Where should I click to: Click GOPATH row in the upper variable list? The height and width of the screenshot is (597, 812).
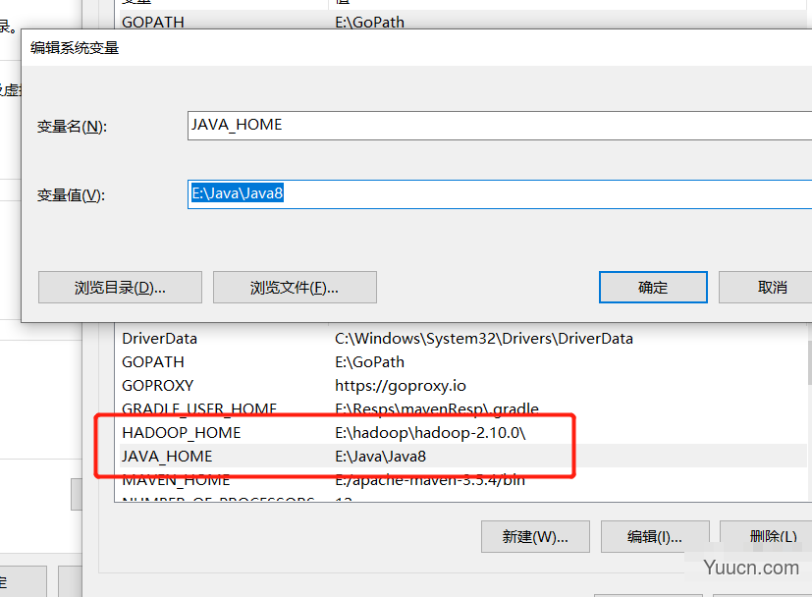point(463,22)
